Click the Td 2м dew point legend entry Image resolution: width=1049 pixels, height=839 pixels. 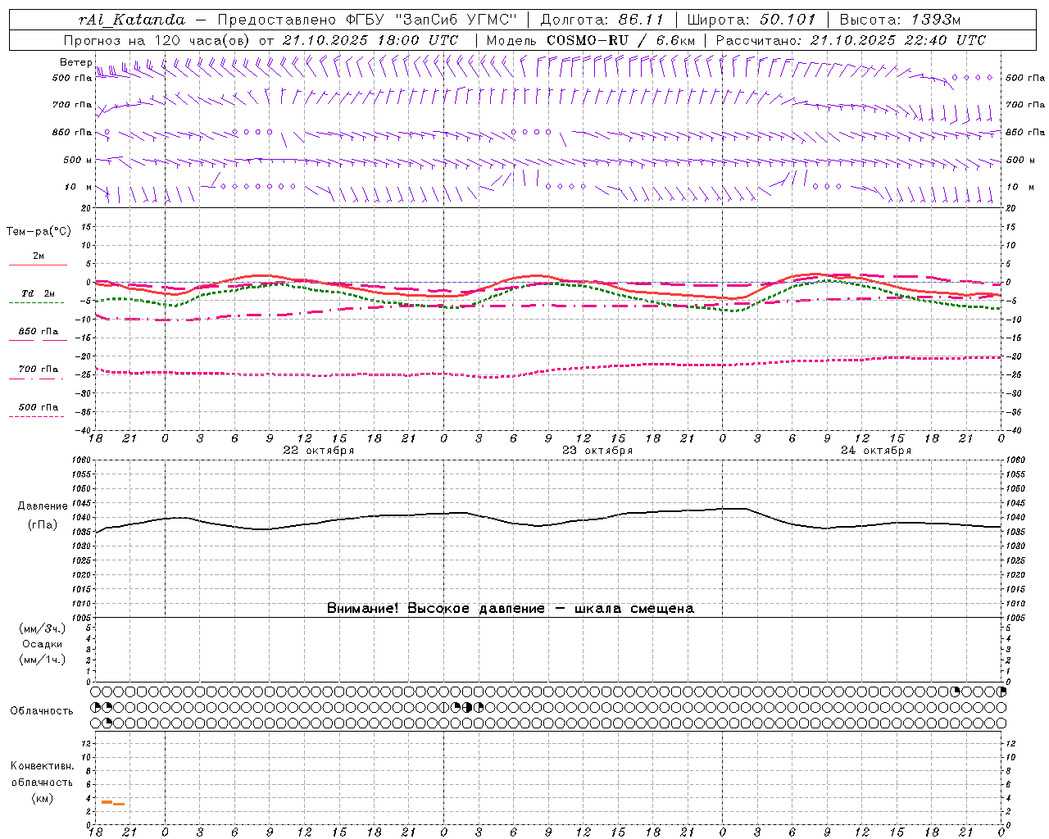click(x=39, y=293)
